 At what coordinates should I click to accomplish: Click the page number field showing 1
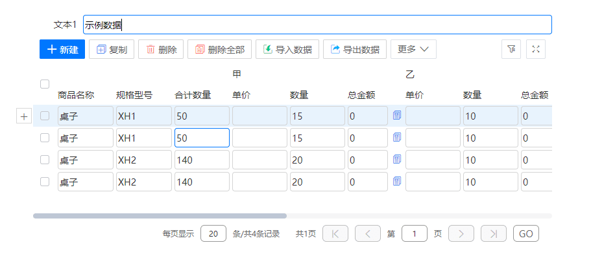coord(415,233)
